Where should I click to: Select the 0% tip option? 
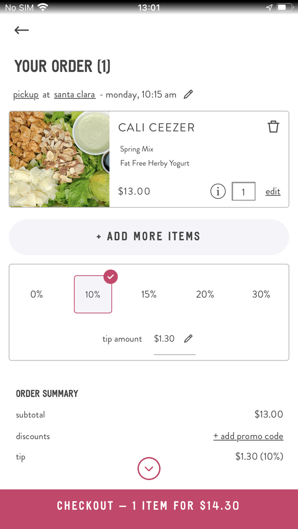pos(37,294)
